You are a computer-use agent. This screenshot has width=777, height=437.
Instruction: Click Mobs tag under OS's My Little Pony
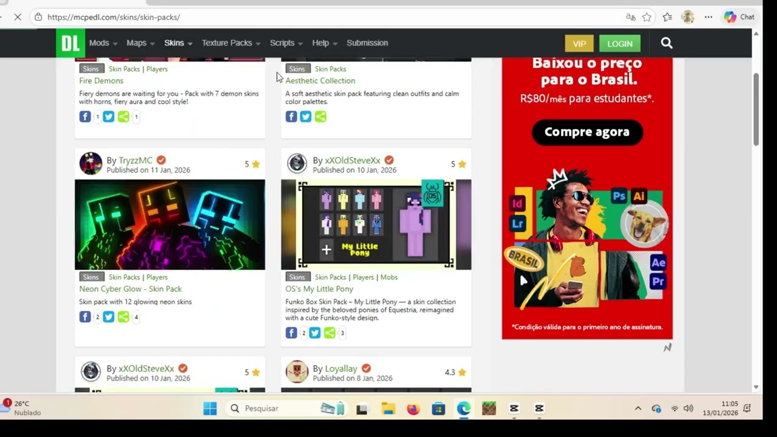point(389,277)
